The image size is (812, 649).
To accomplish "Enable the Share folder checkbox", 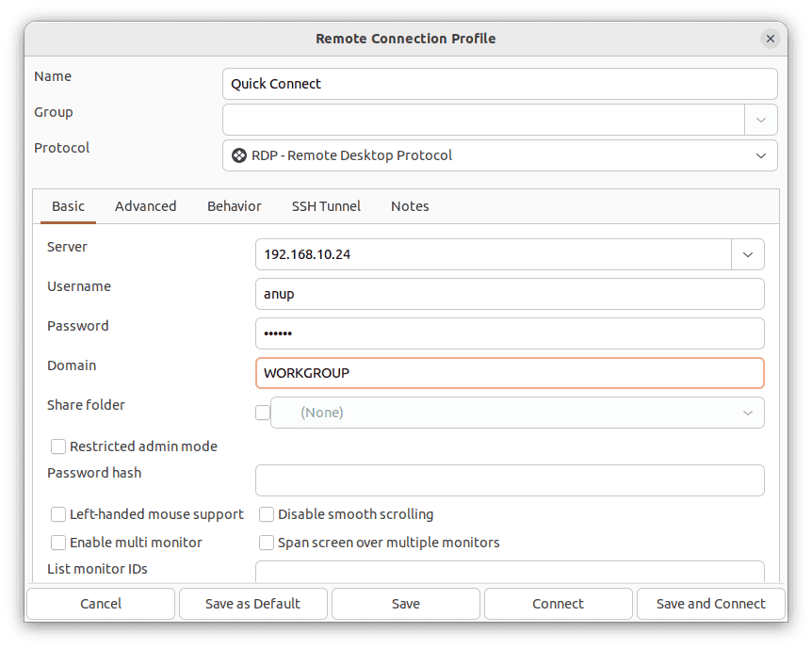I will [263, 413].
